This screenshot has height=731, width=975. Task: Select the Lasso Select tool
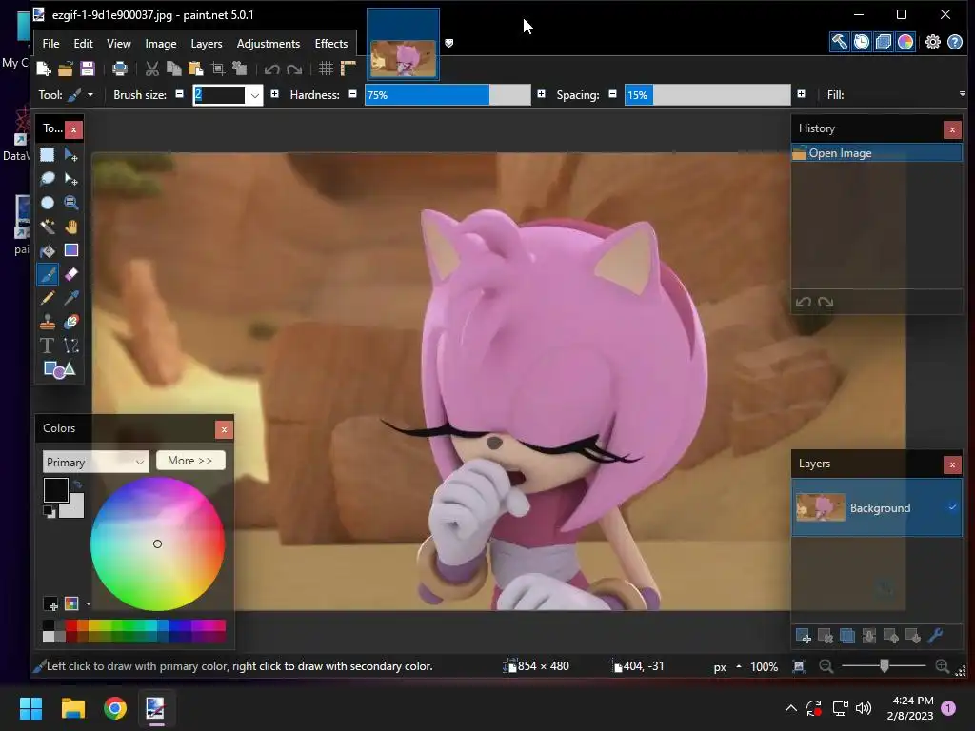48,179
